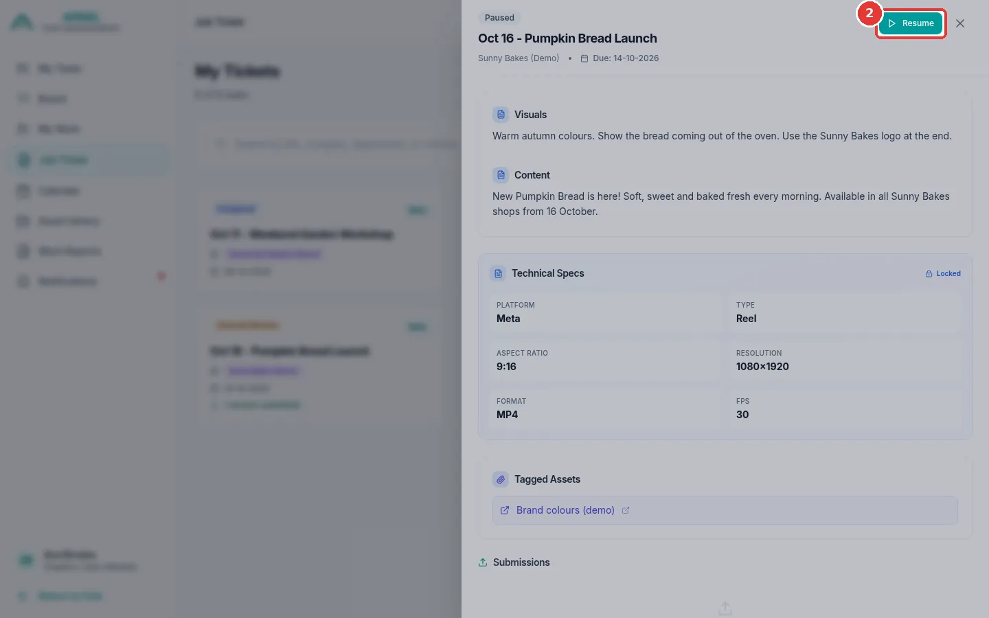Click the Platform value Meta

click(508, 319)
